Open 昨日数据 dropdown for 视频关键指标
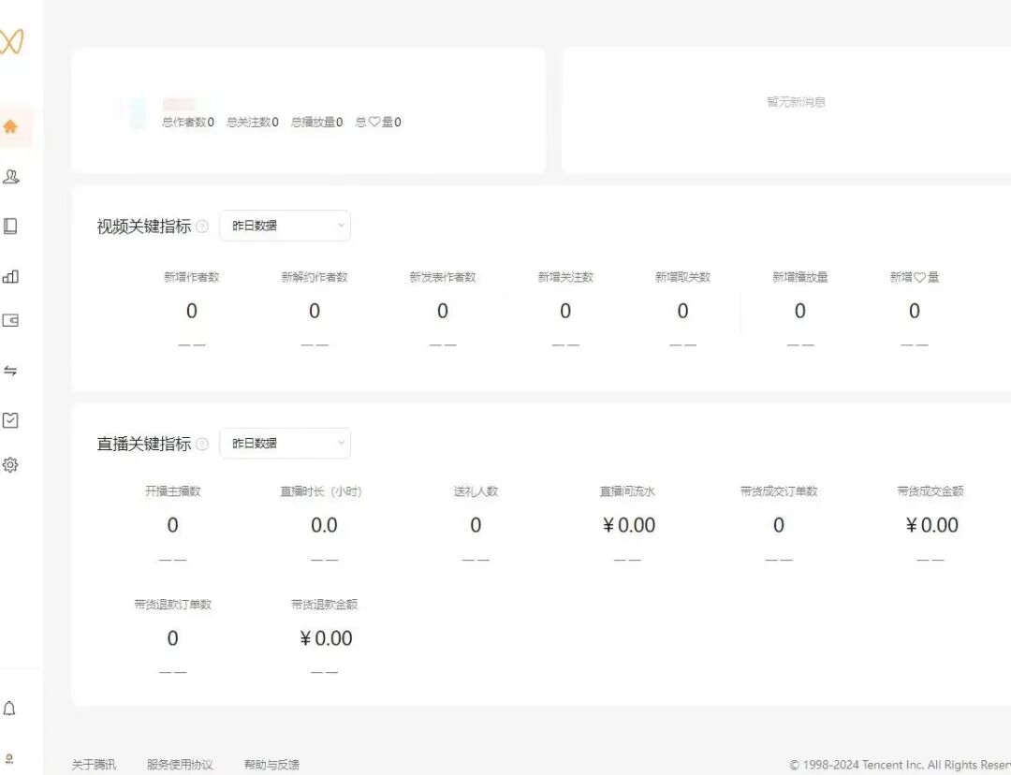Image resolution: width=1011 pixels, height=775 pixels. pyautogui.click(x=285, y=226)
